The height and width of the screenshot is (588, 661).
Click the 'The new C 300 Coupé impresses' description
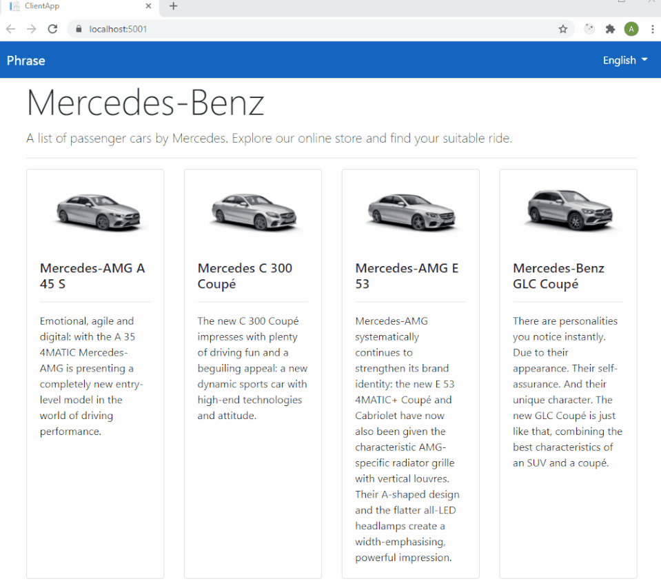tap(252, 368)
